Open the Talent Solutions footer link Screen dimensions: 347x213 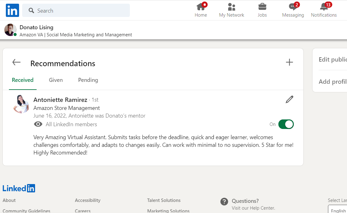click(x=164, y=200)
